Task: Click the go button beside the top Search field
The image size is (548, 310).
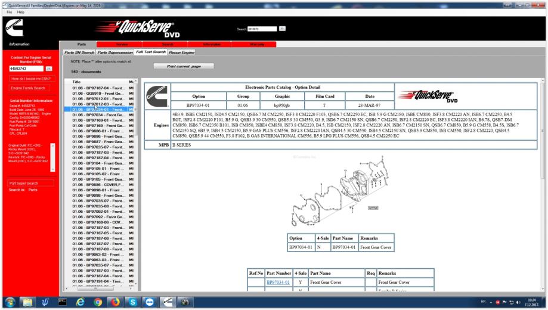Action: coord(283,29)
